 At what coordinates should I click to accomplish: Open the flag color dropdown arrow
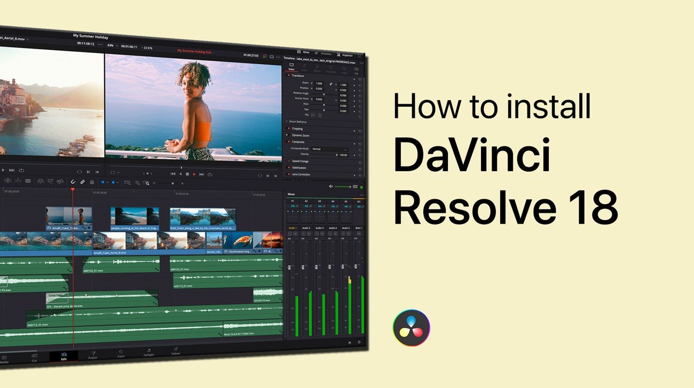click(x=107, y=182)
